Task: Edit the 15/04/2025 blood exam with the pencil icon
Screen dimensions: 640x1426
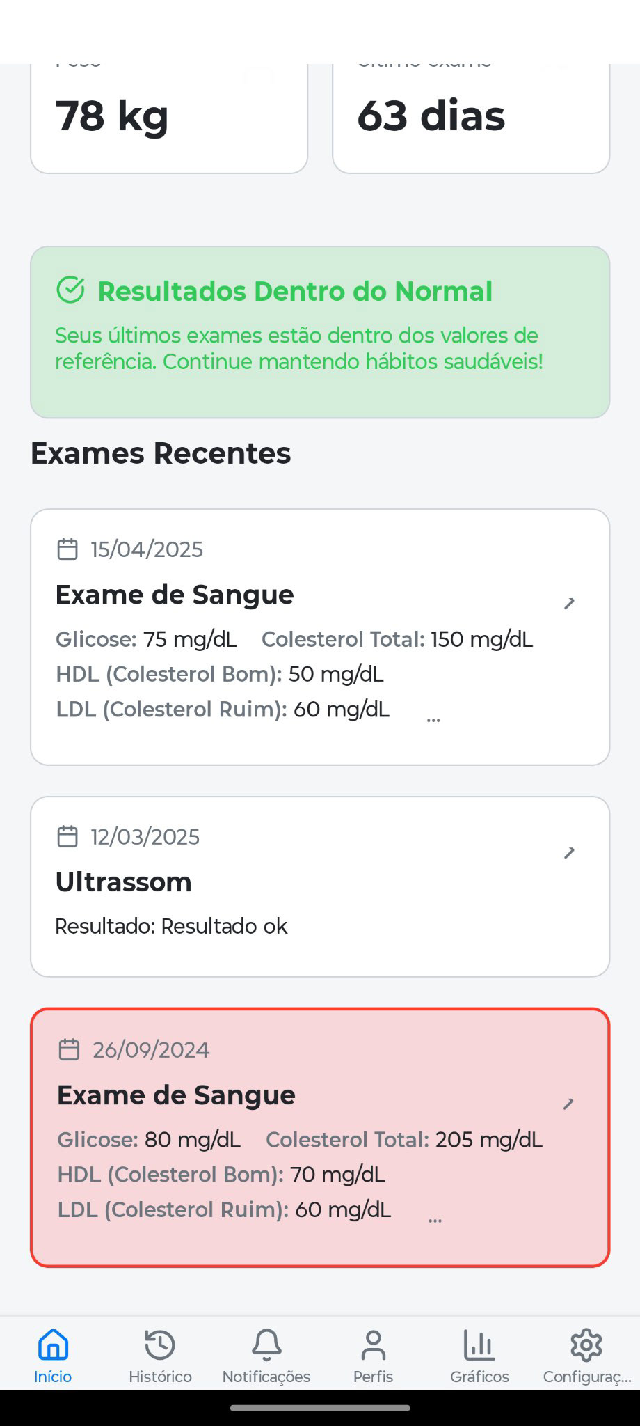Action: [569, 603]
